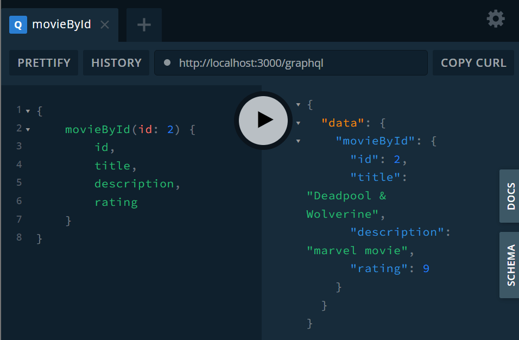
Task: Prettify the query
Action: [x=43, y=63]
